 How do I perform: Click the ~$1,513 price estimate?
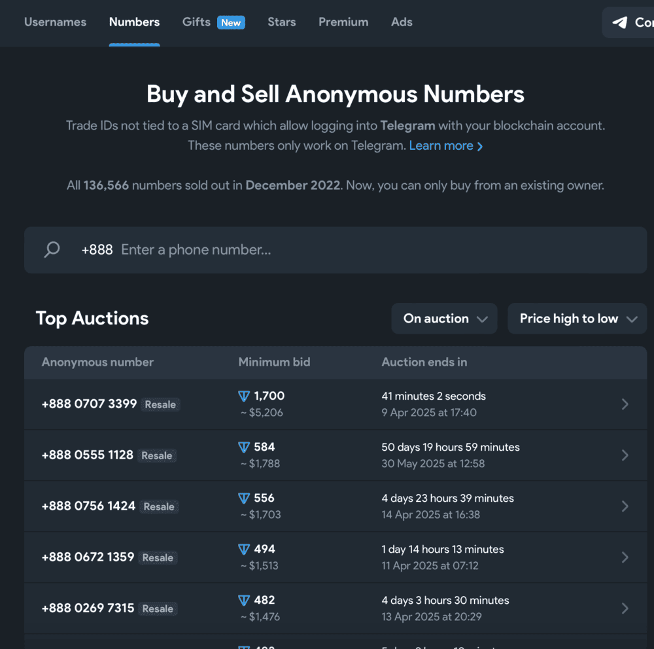(x=259, y=566)
